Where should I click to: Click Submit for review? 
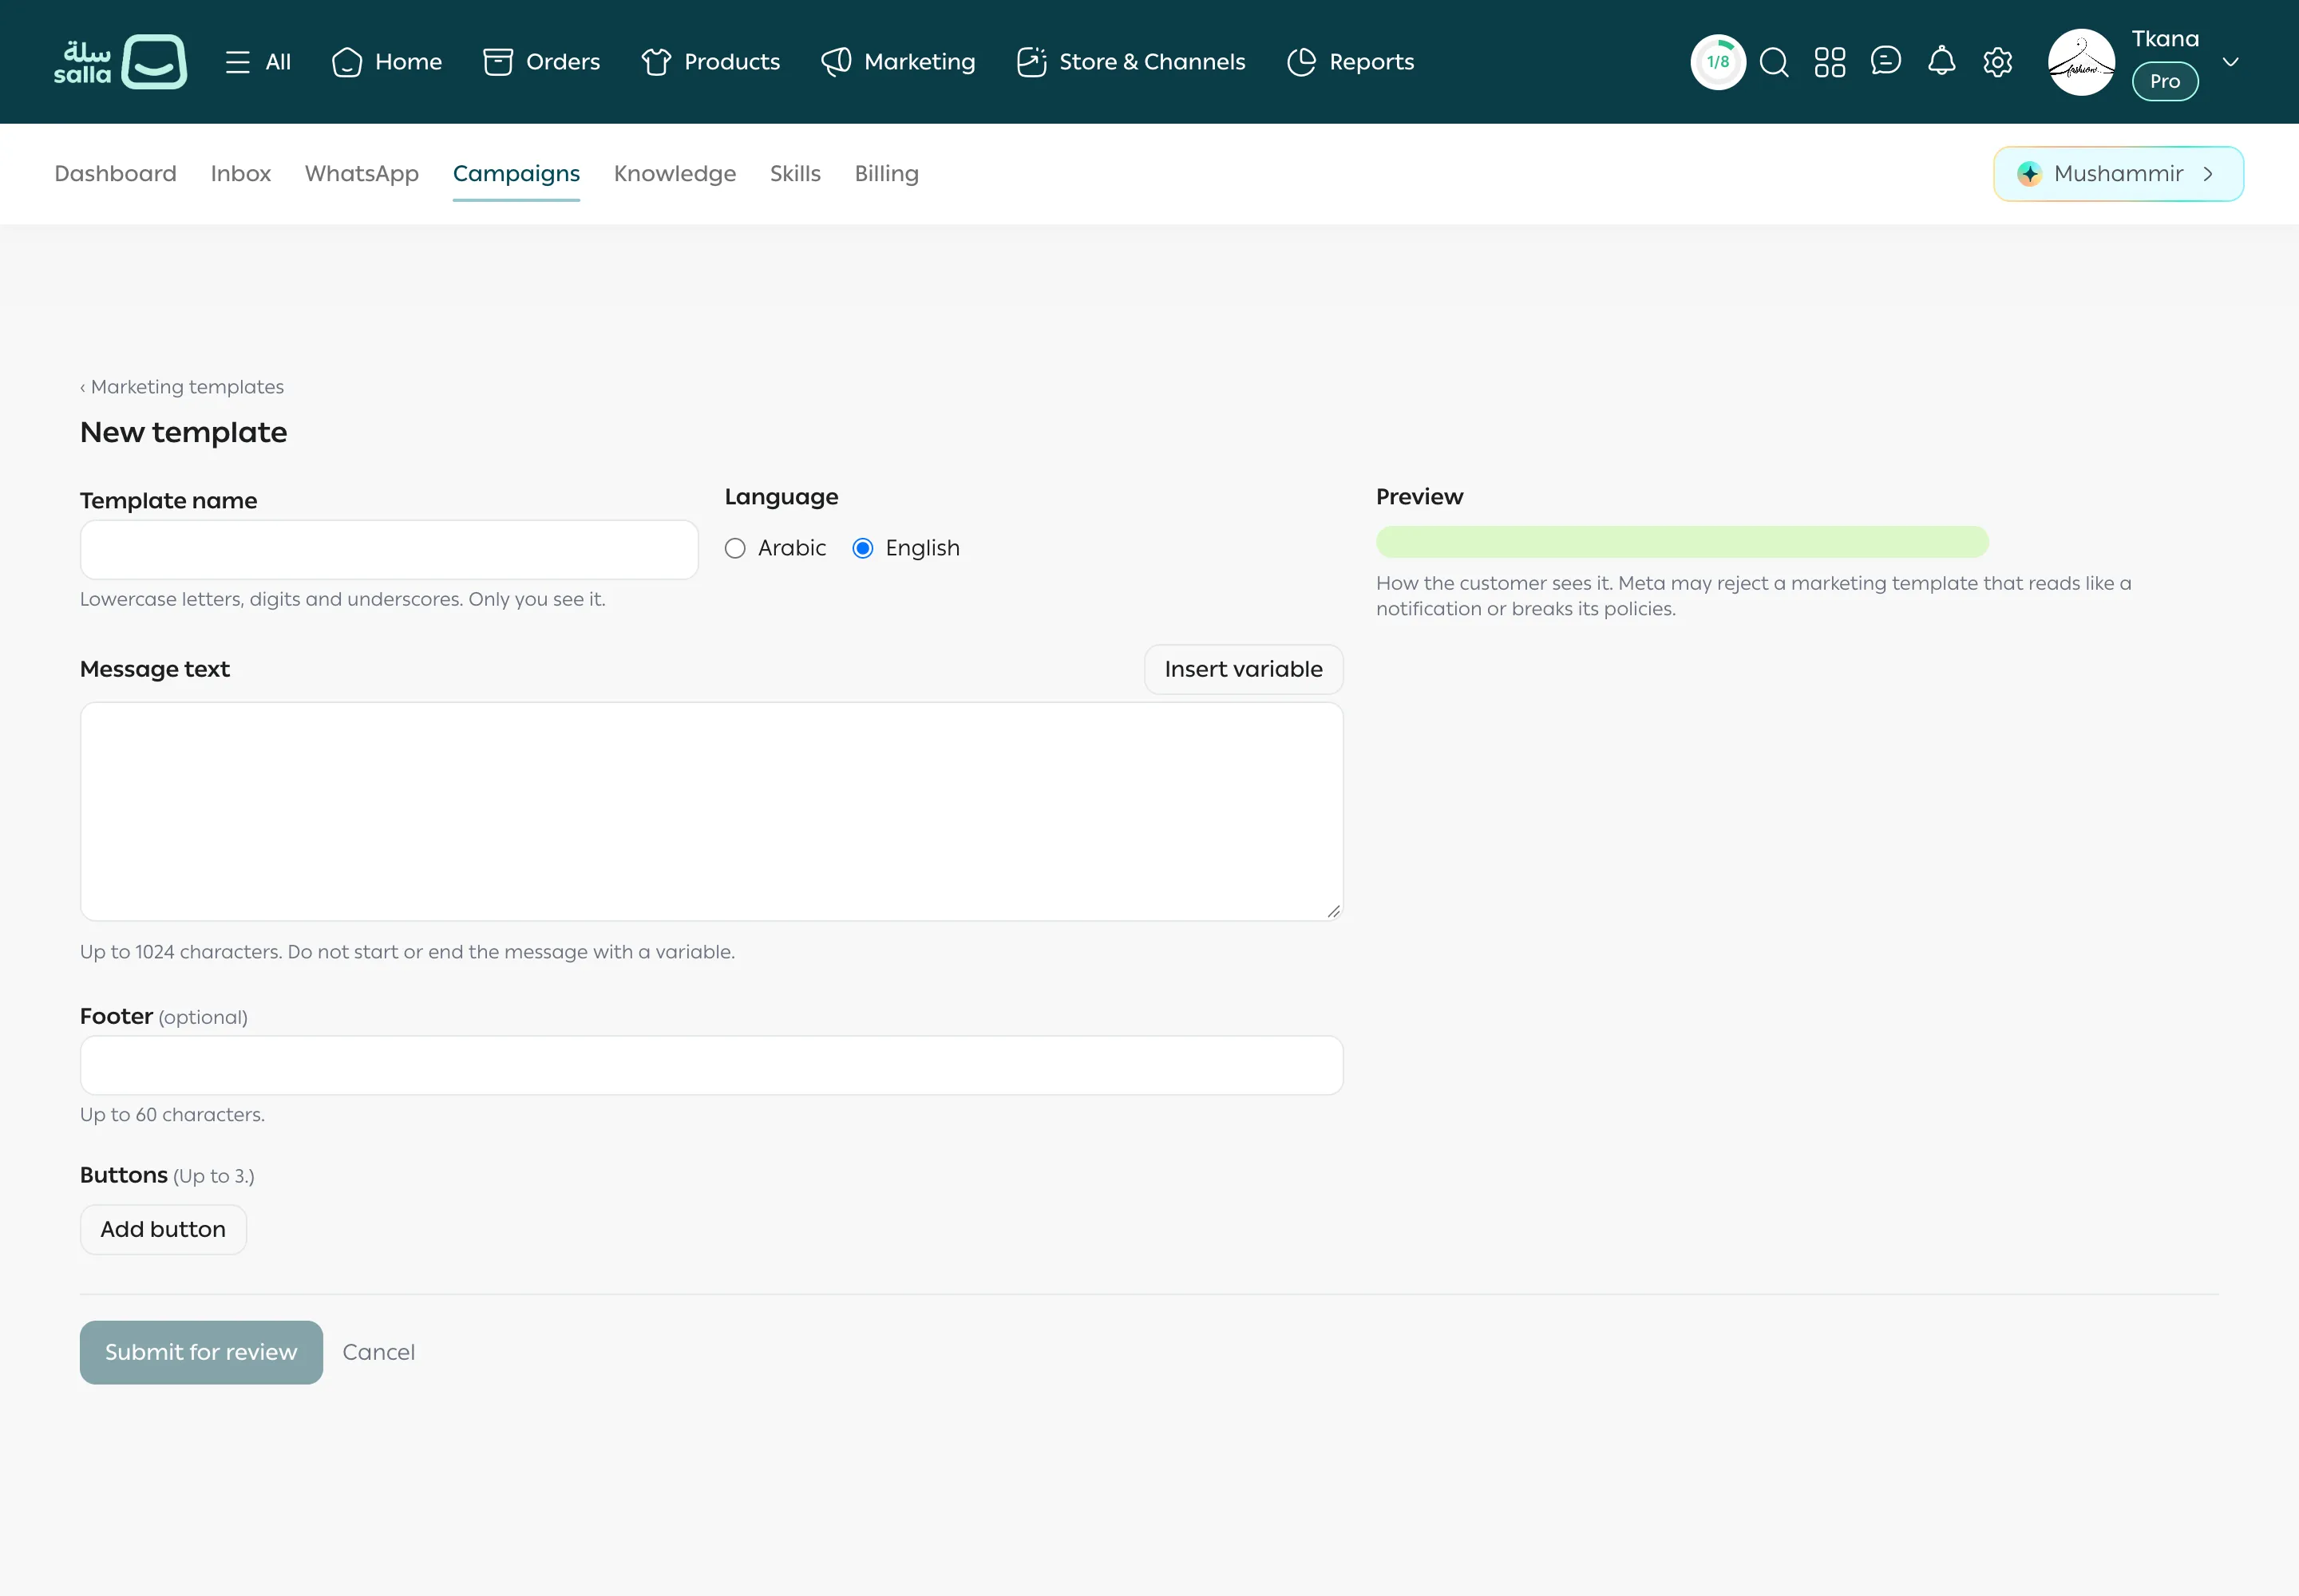(x=201, y=1352)
